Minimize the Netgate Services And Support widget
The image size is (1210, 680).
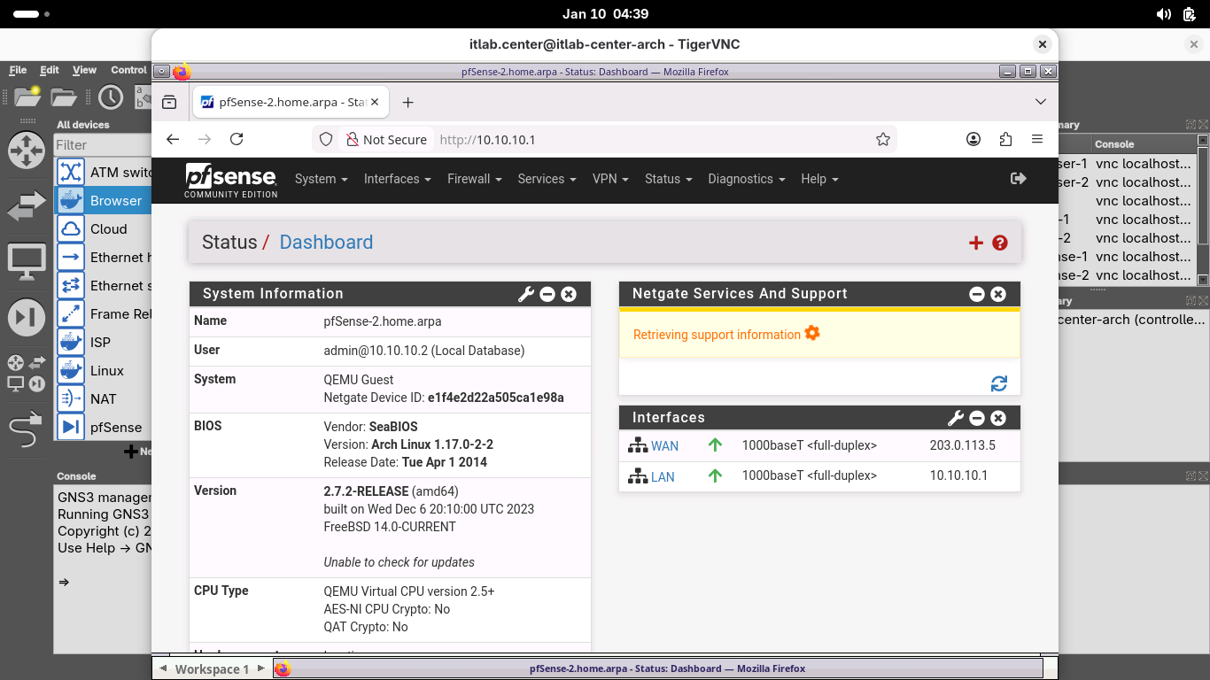pos(977,294)
